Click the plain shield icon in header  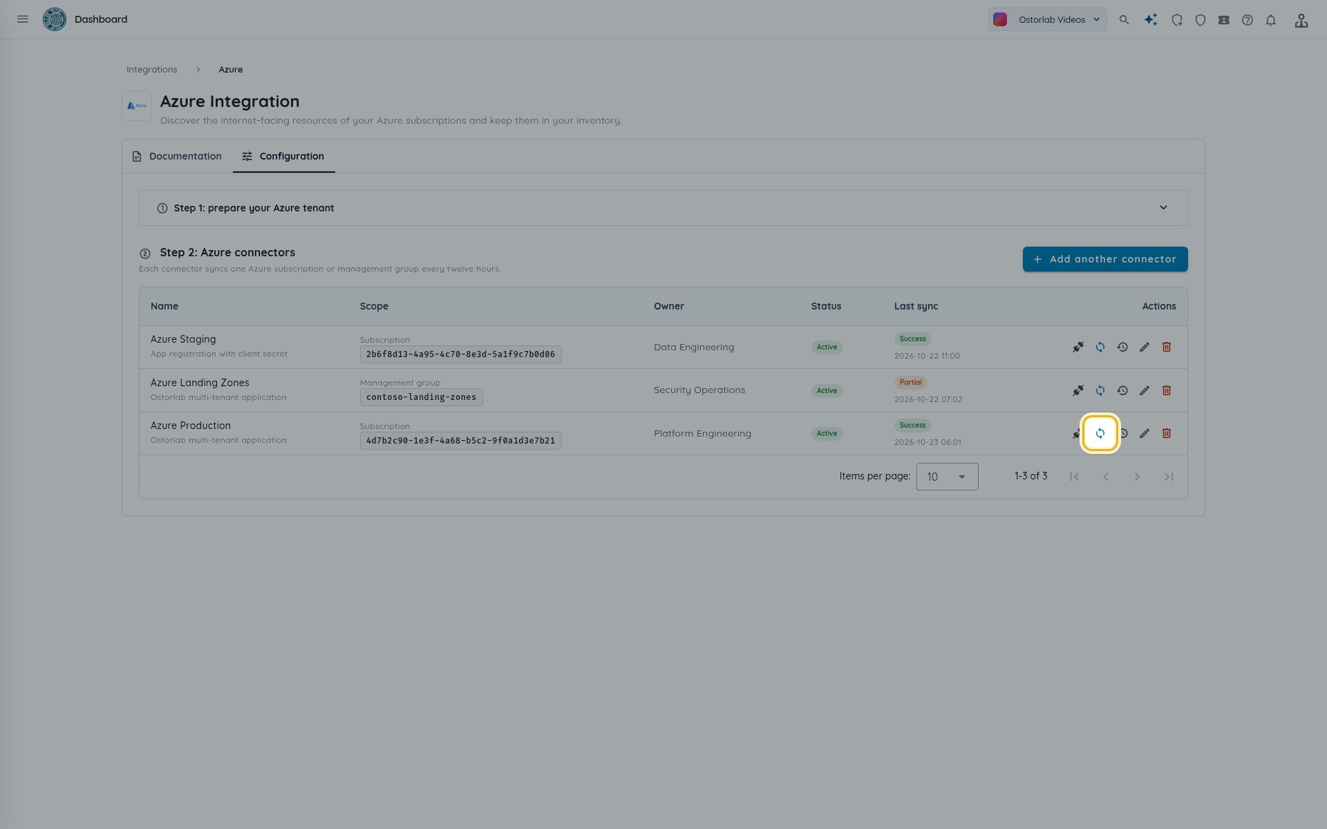click(1201, 20)
